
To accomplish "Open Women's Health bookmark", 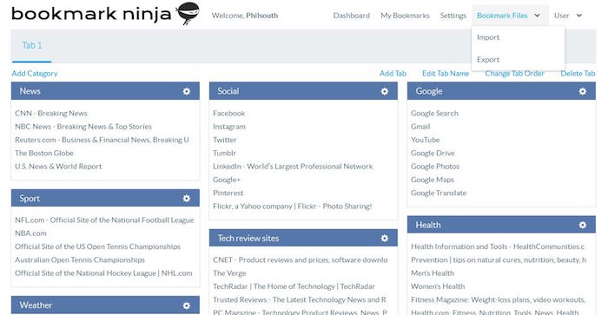I will click(x=438, y=286).
